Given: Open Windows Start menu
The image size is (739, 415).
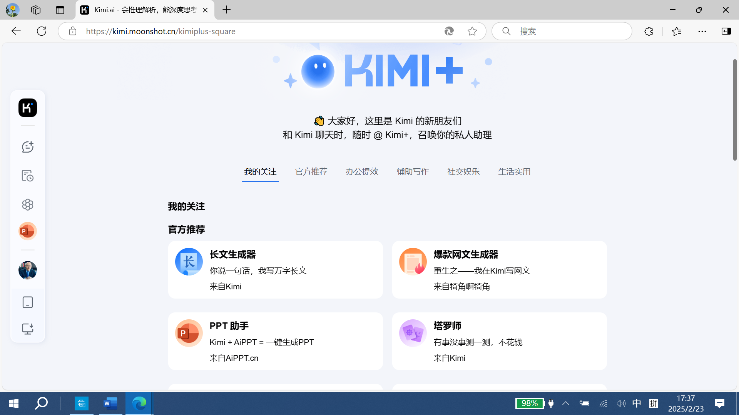Looking at the screenshot, I should click(14, 403).
